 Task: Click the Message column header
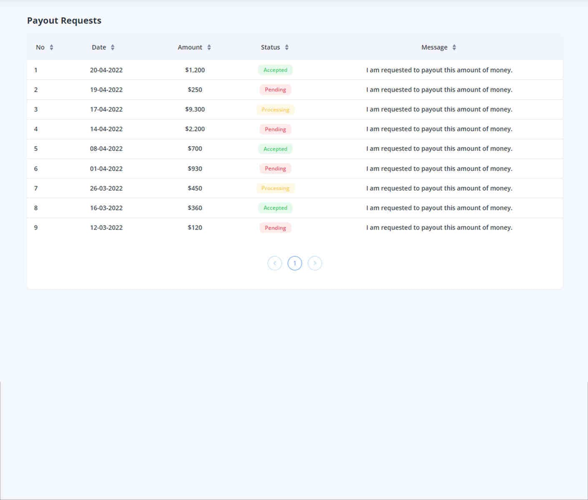click(435, 47)
